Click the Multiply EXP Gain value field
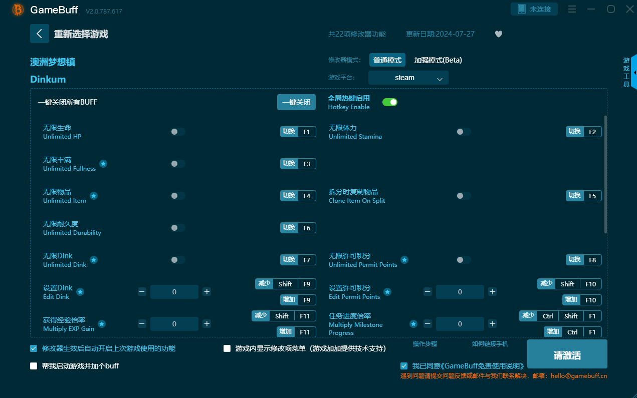Screen dimensions: 637x398 (174, 324)
